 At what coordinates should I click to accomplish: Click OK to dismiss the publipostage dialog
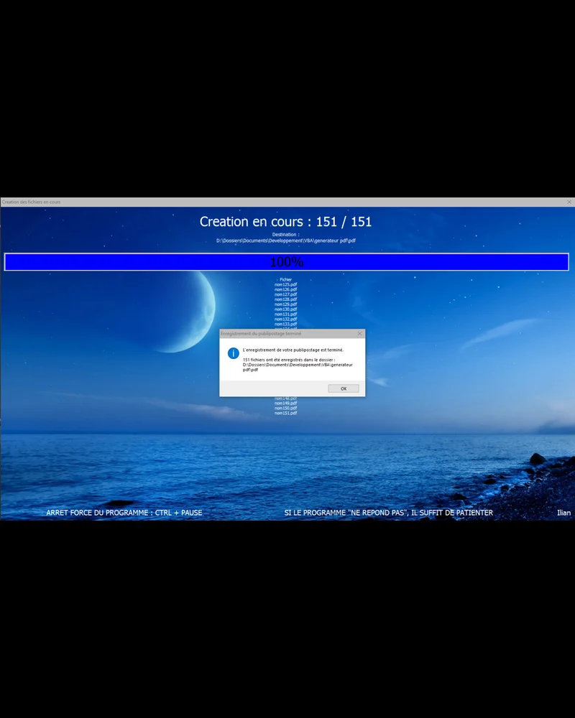343,388
